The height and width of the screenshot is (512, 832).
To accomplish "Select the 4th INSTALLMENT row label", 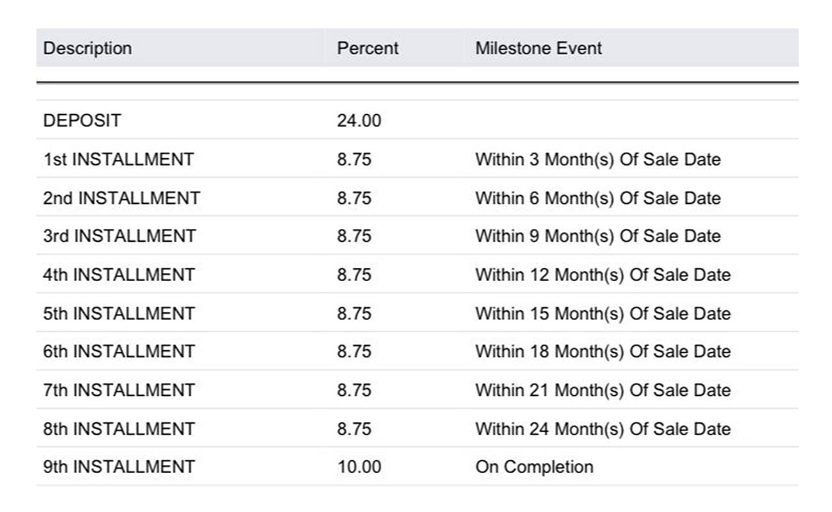I will [x=119, y=275].
